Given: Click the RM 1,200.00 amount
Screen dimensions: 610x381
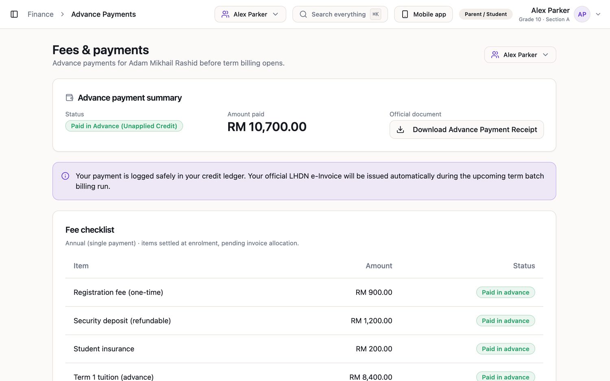Looking at the screenshot, I should tap(371, 321).
